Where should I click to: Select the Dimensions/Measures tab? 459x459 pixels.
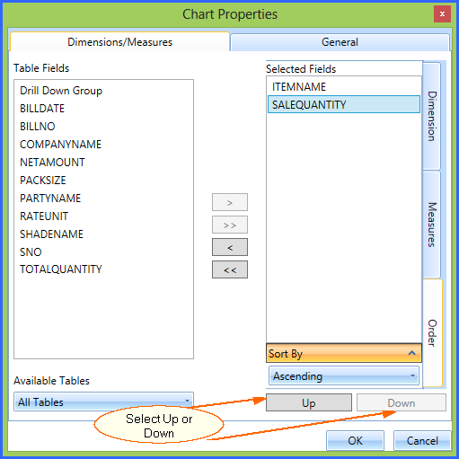119,42
